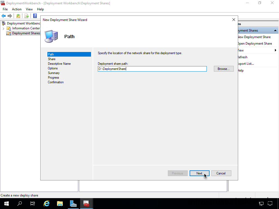
Task: Open Task View on taskbar
Action: (x=33, y=204)
